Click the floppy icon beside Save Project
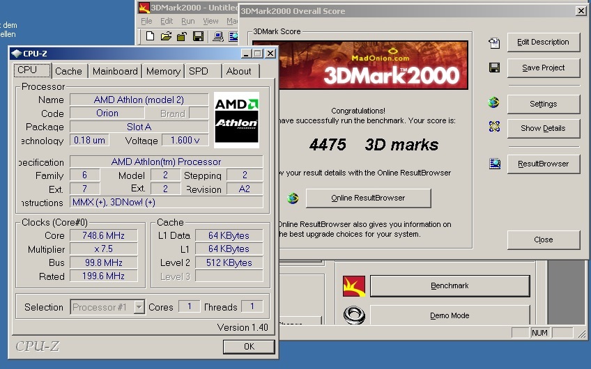The image size is (591, 369). (x=494, y=68)
